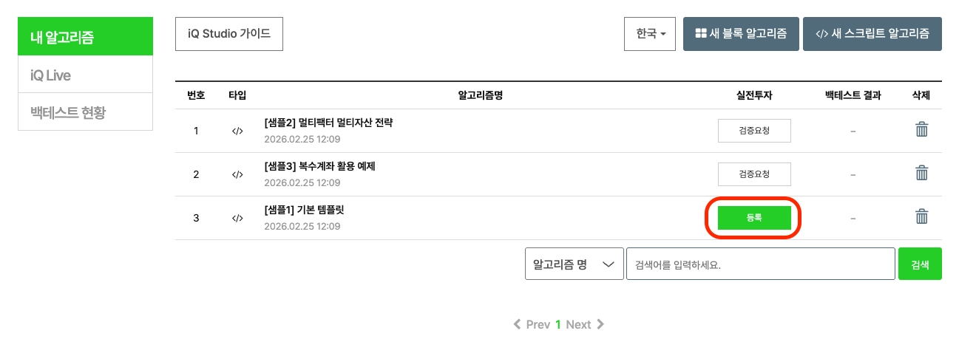Click the iQ Studio 가이드 button

(x=229, y=34)
